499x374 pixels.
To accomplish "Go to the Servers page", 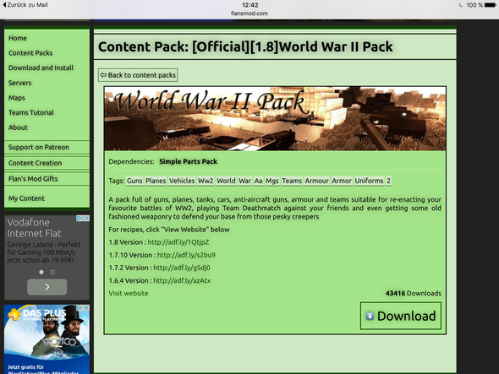I will tap(20, 83).
